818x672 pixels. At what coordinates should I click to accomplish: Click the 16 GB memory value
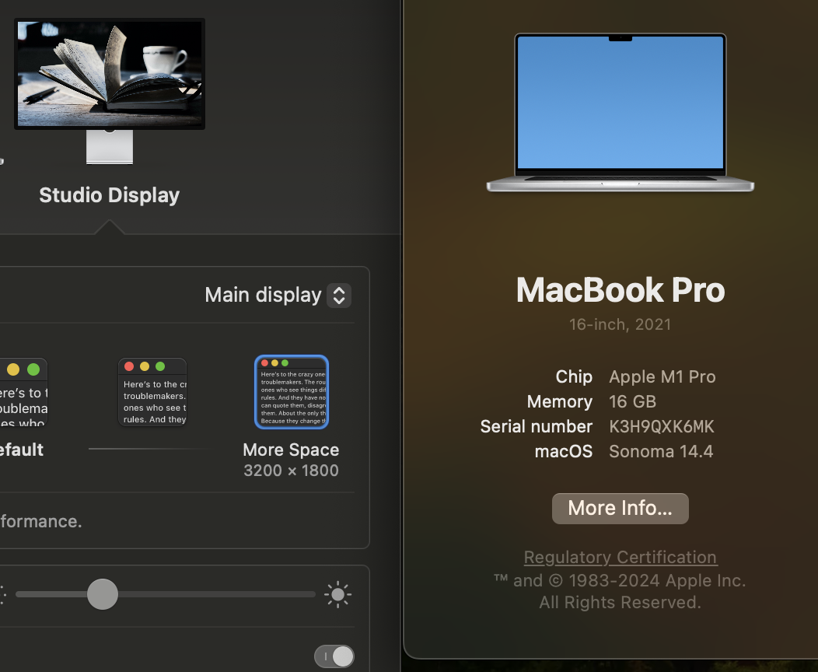633,402
